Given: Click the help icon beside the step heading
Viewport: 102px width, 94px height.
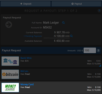Looking at the screenshot, I should tap(99, 11).
